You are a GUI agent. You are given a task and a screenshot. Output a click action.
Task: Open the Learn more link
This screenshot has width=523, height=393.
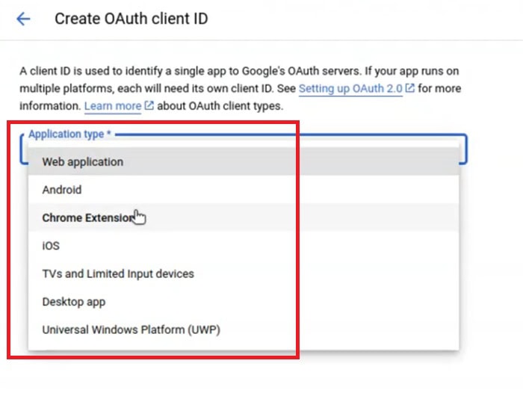tap(113, 106)
